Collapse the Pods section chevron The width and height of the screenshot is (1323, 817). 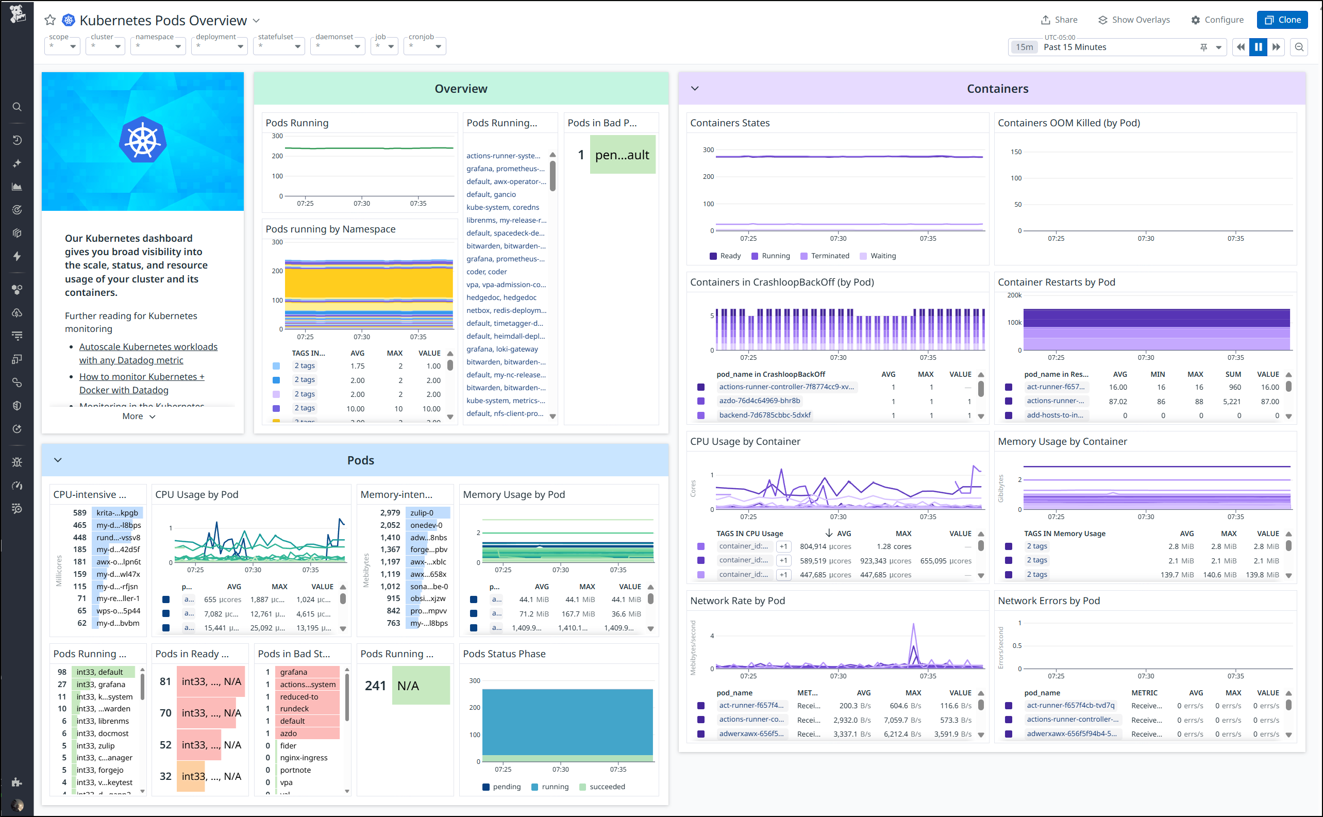(58, 460)
